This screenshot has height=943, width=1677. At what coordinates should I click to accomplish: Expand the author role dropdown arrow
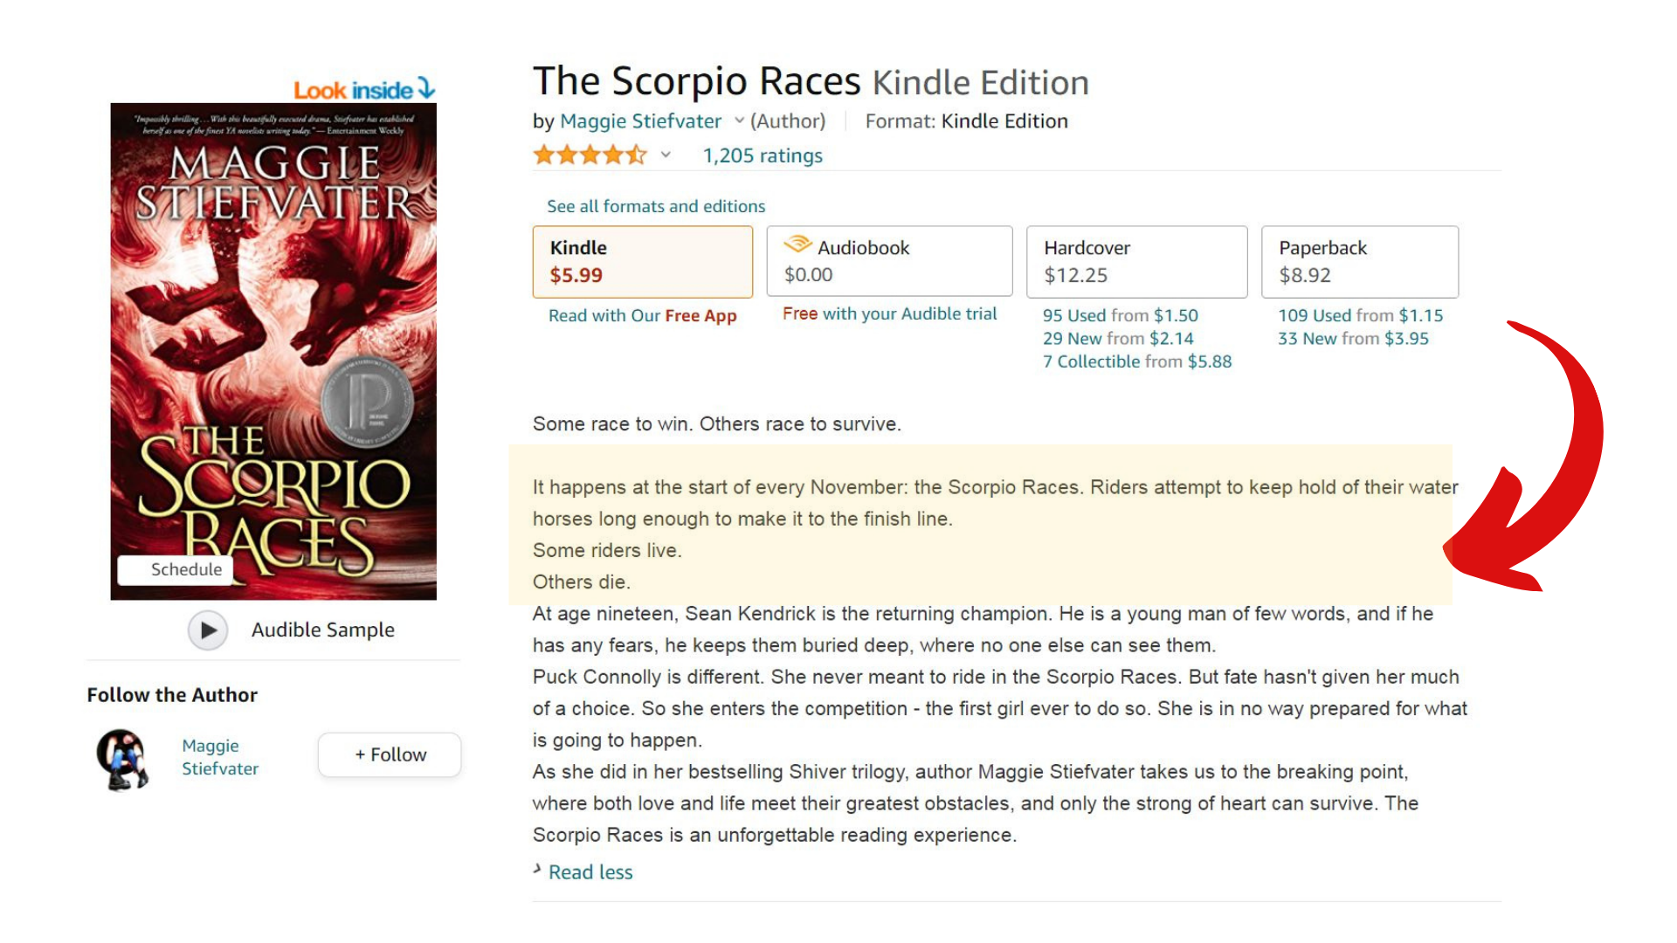(739, 120)
